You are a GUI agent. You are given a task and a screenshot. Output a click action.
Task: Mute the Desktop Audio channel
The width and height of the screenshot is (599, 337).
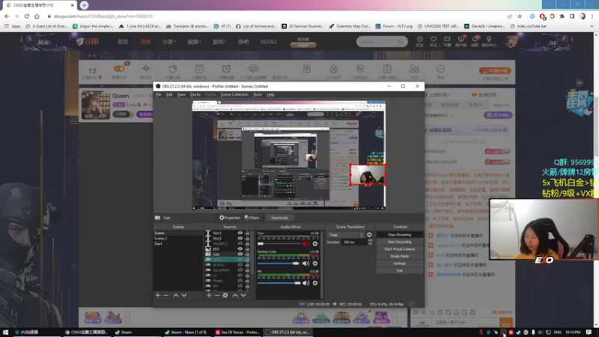click(x=305, y=264)
